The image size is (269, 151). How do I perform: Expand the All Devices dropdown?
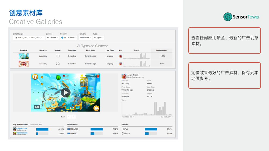(x=52, y=38)
